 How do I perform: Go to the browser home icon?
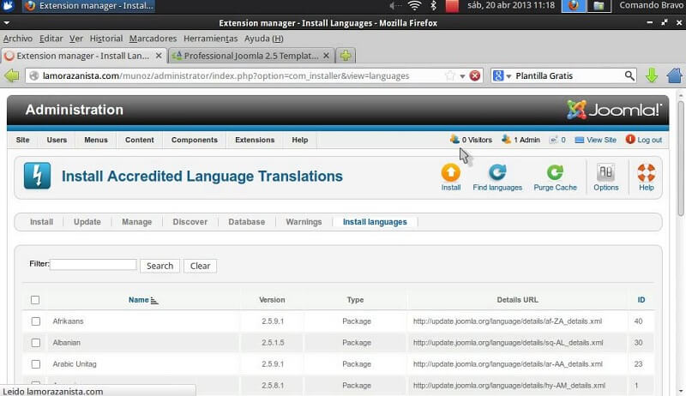(x=675, y=75)
